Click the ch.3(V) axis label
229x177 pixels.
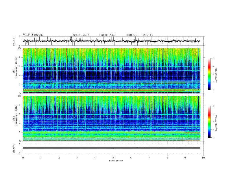click(x=14, y=148)
